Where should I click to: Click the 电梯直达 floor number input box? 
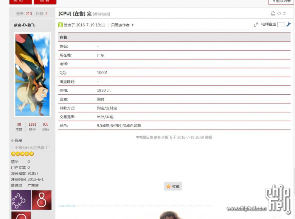(281, 25)
